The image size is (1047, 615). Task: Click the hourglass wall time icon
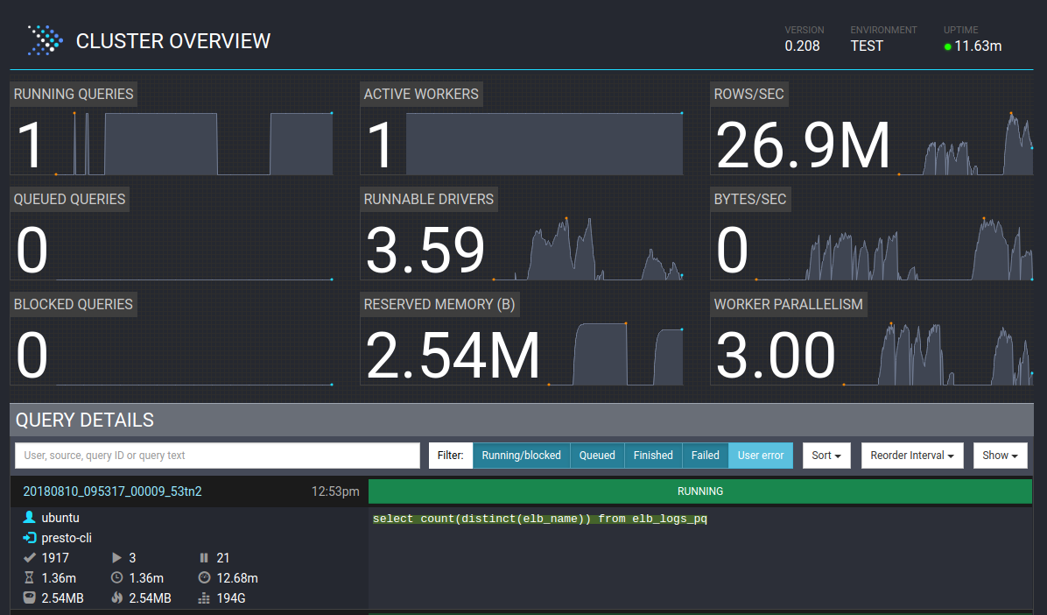pos(30,577)
